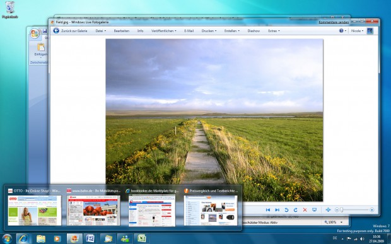Click Nicole's user picture in Fotogalerie
This screenshot has height=244, width=391.
pyautogui.click(x=370, y=31)
